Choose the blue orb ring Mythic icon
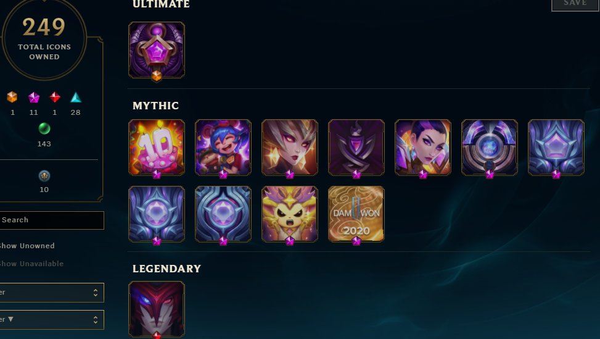600x339 pixels. (x=490, y=148)
